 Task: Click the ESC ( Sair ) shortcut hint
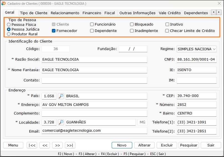tap(158, 154)
